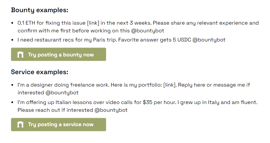Select the Bounty examples heading

tap(40, 10)
